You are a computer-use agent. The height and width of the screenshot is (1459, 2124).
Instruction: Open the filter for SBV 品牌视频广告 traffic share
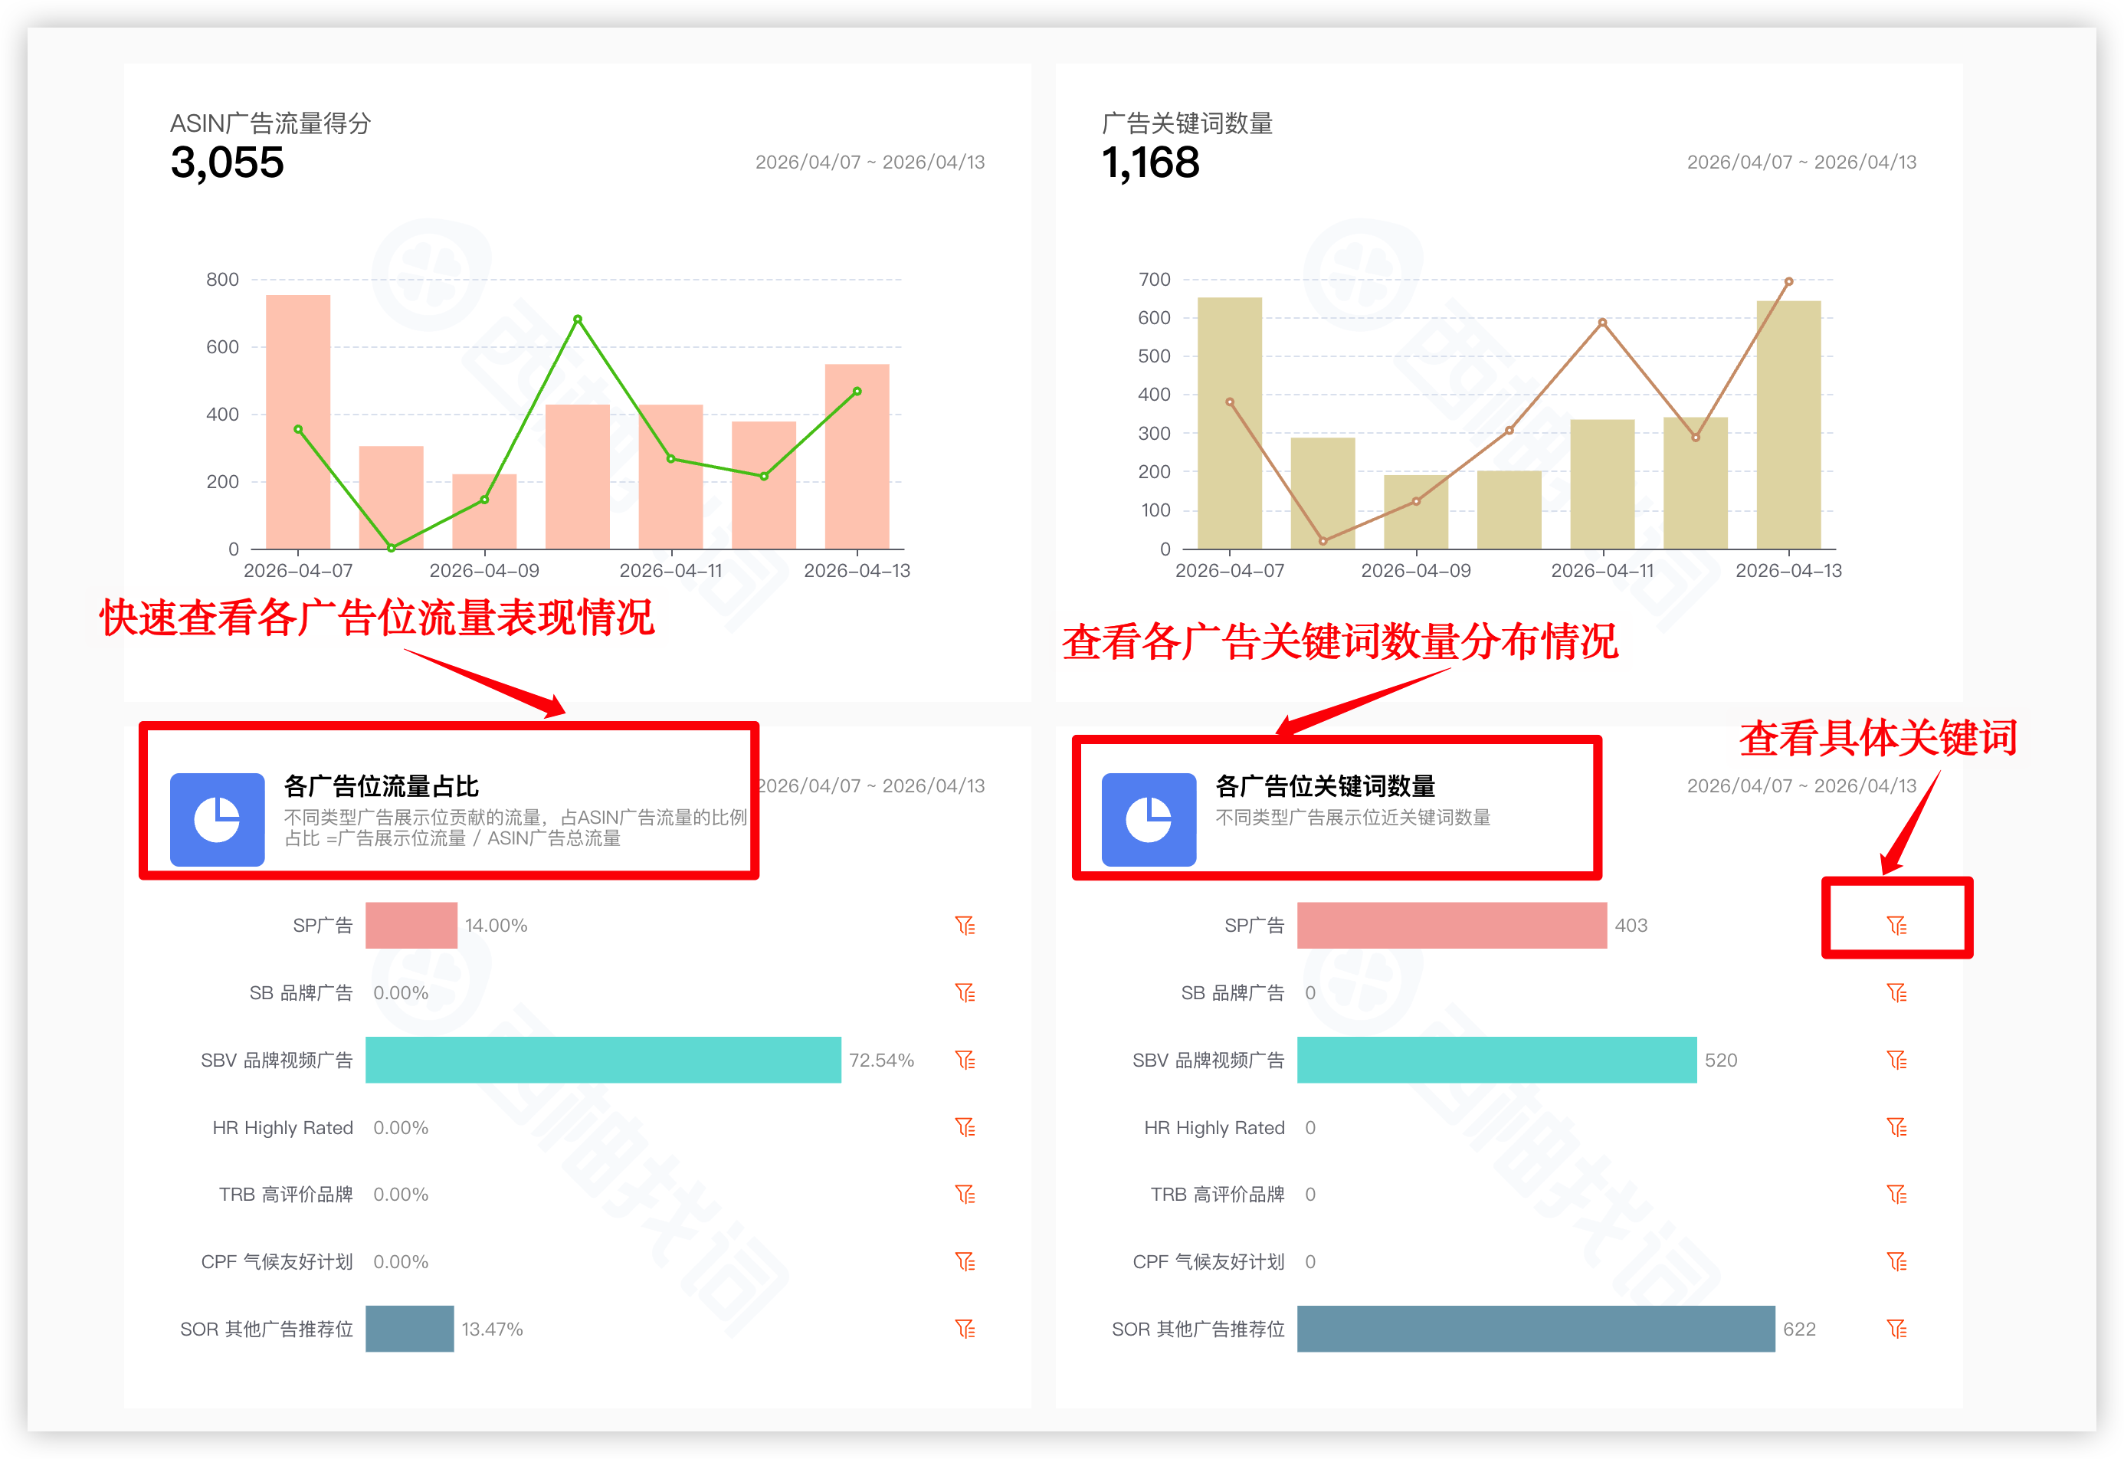pyautogui.click(x=966, y=1061)
